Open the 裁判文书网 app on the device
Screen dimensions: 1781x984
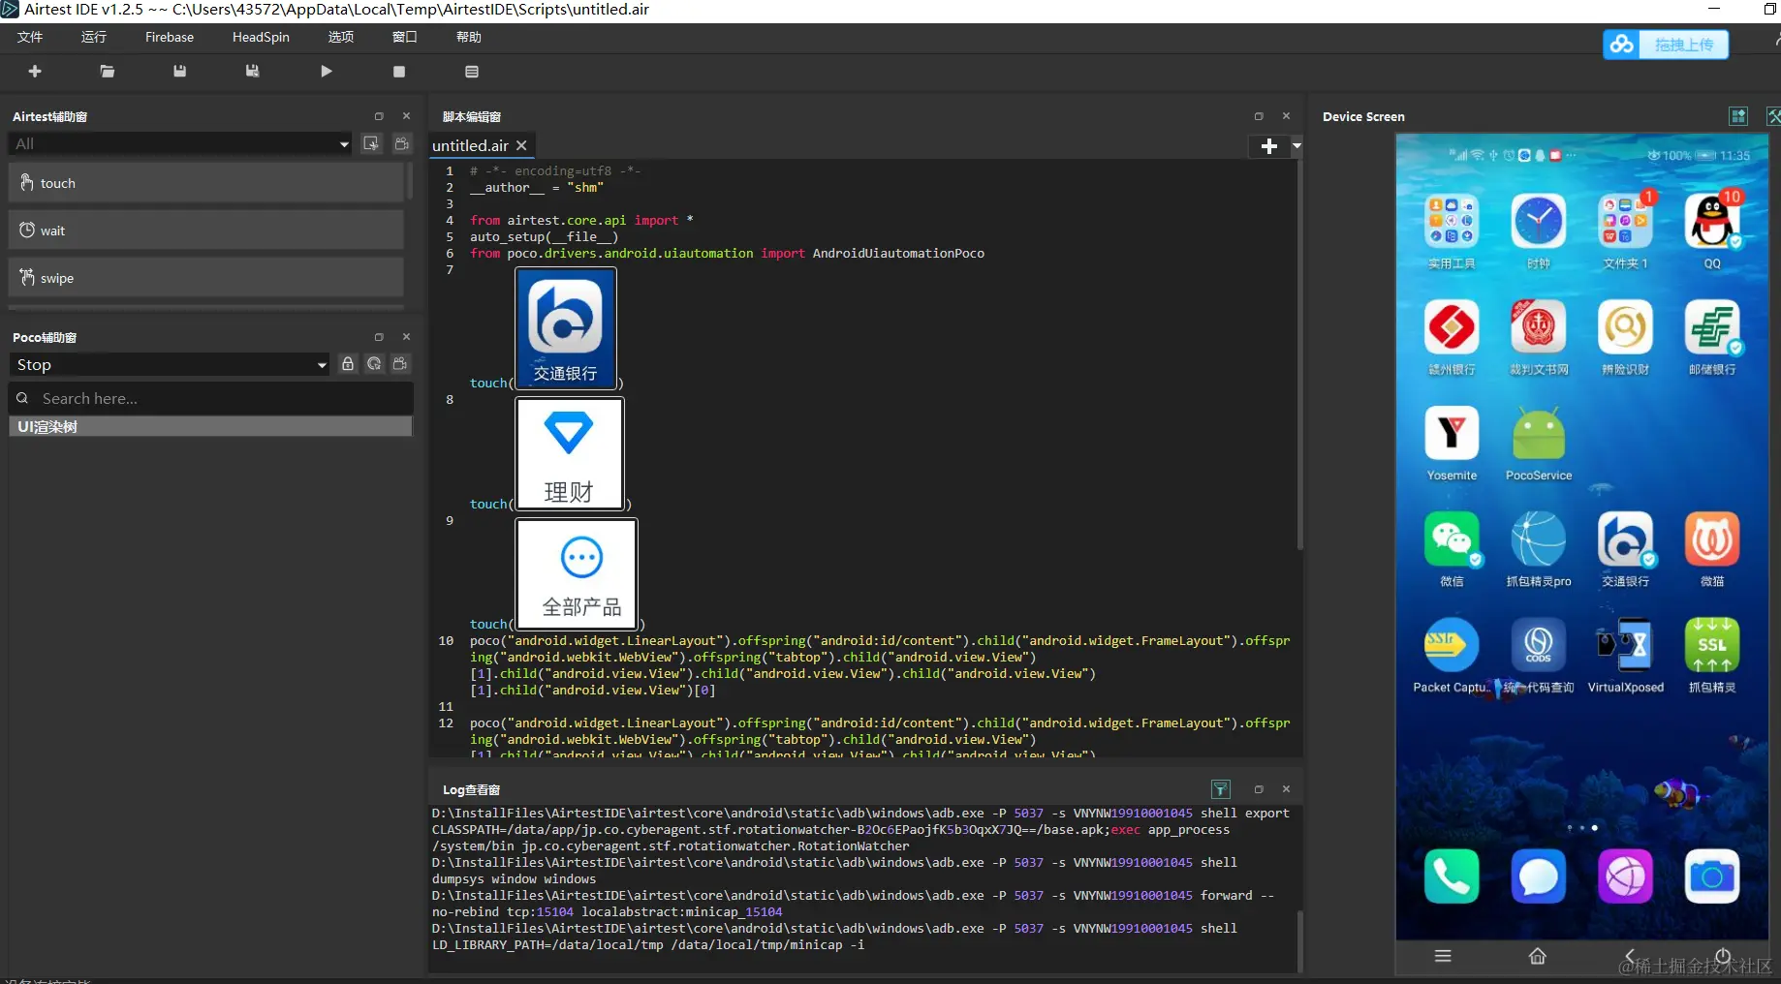(x=1539, y=338)
